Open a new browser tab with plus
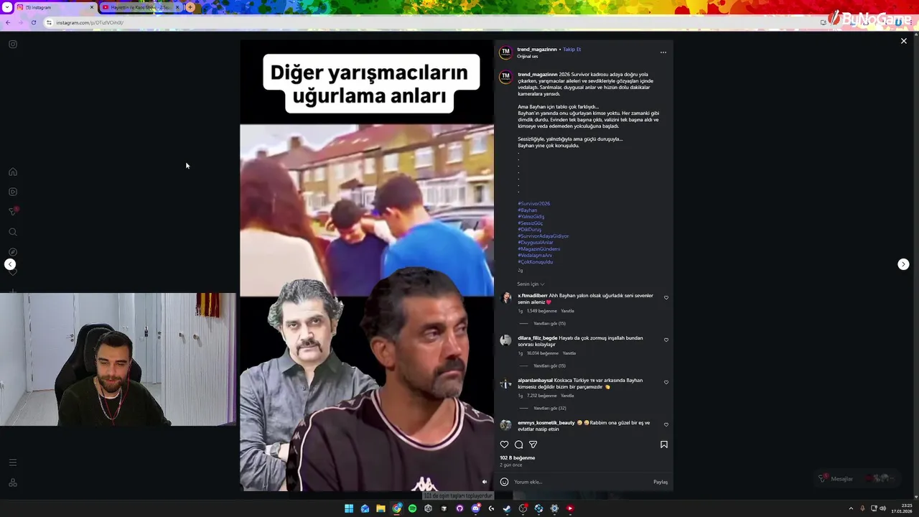This screenshot has height=517, width=919. pos(190,7)
